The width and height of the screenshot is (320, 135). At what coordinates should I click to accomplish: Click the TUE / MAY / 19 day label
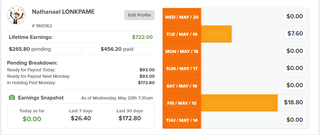point(182,34)
